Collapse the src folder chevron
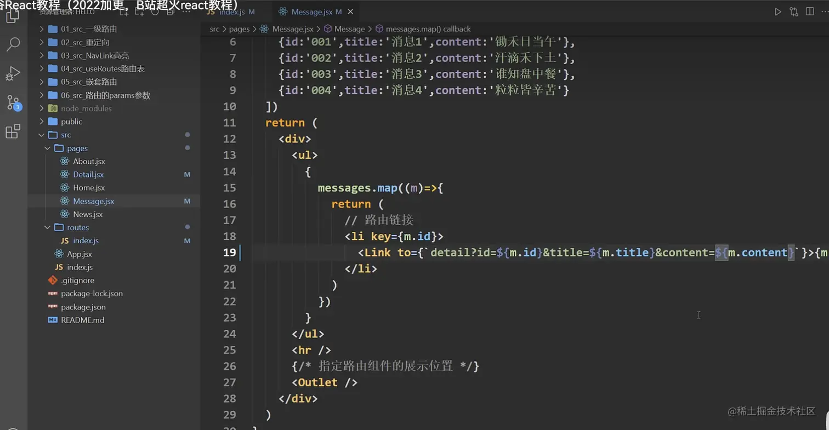 click(x=42, y=135)
